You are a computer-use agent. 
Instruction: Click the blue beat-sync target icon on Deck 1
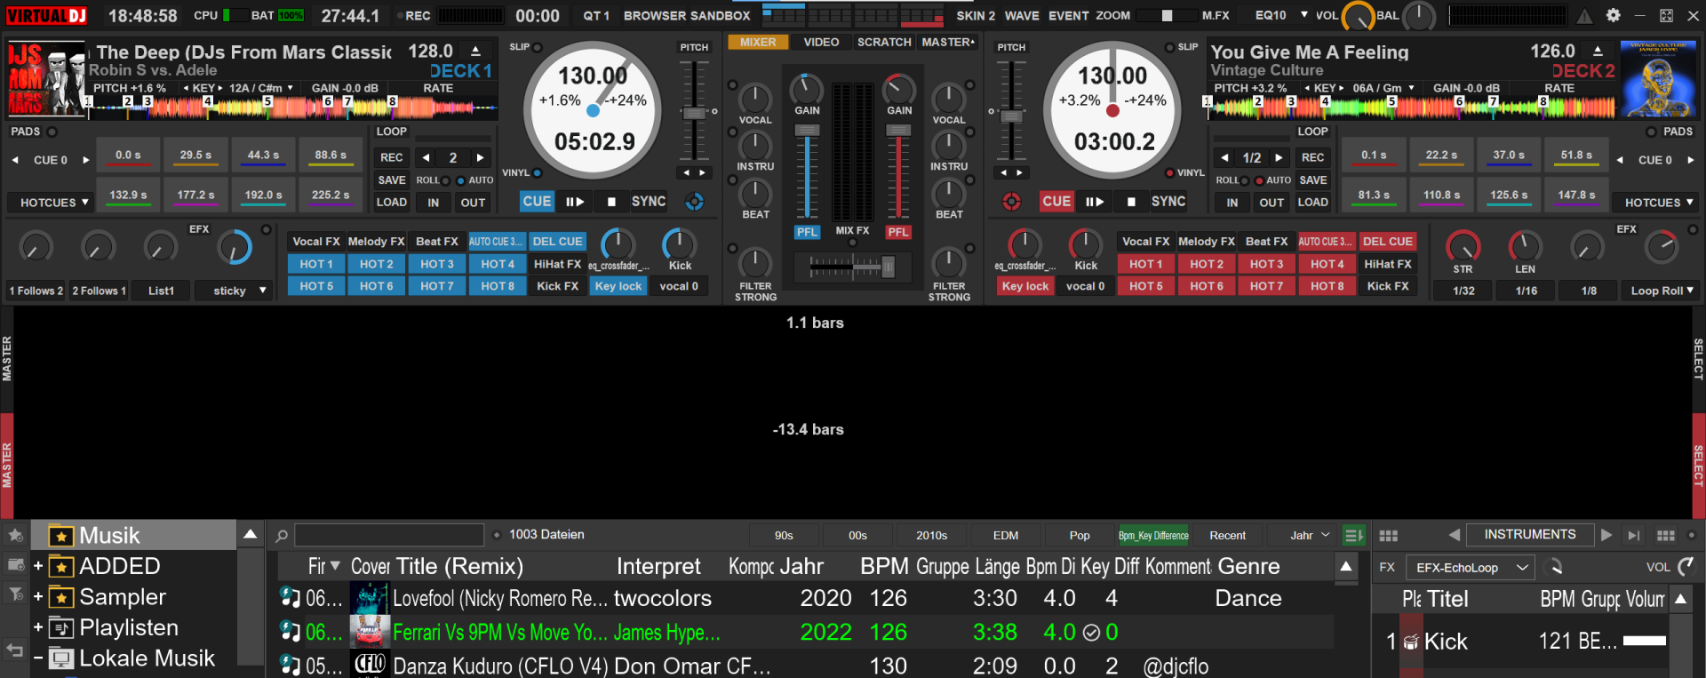[x=694, y=202]
